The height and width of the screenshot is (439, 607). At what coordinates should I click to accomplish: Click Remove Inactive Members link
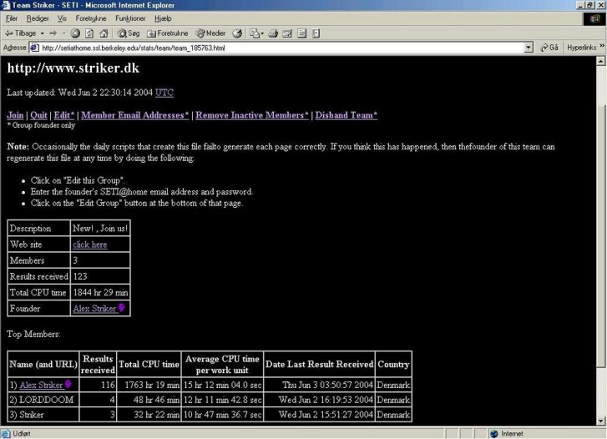tap(252, 115)
